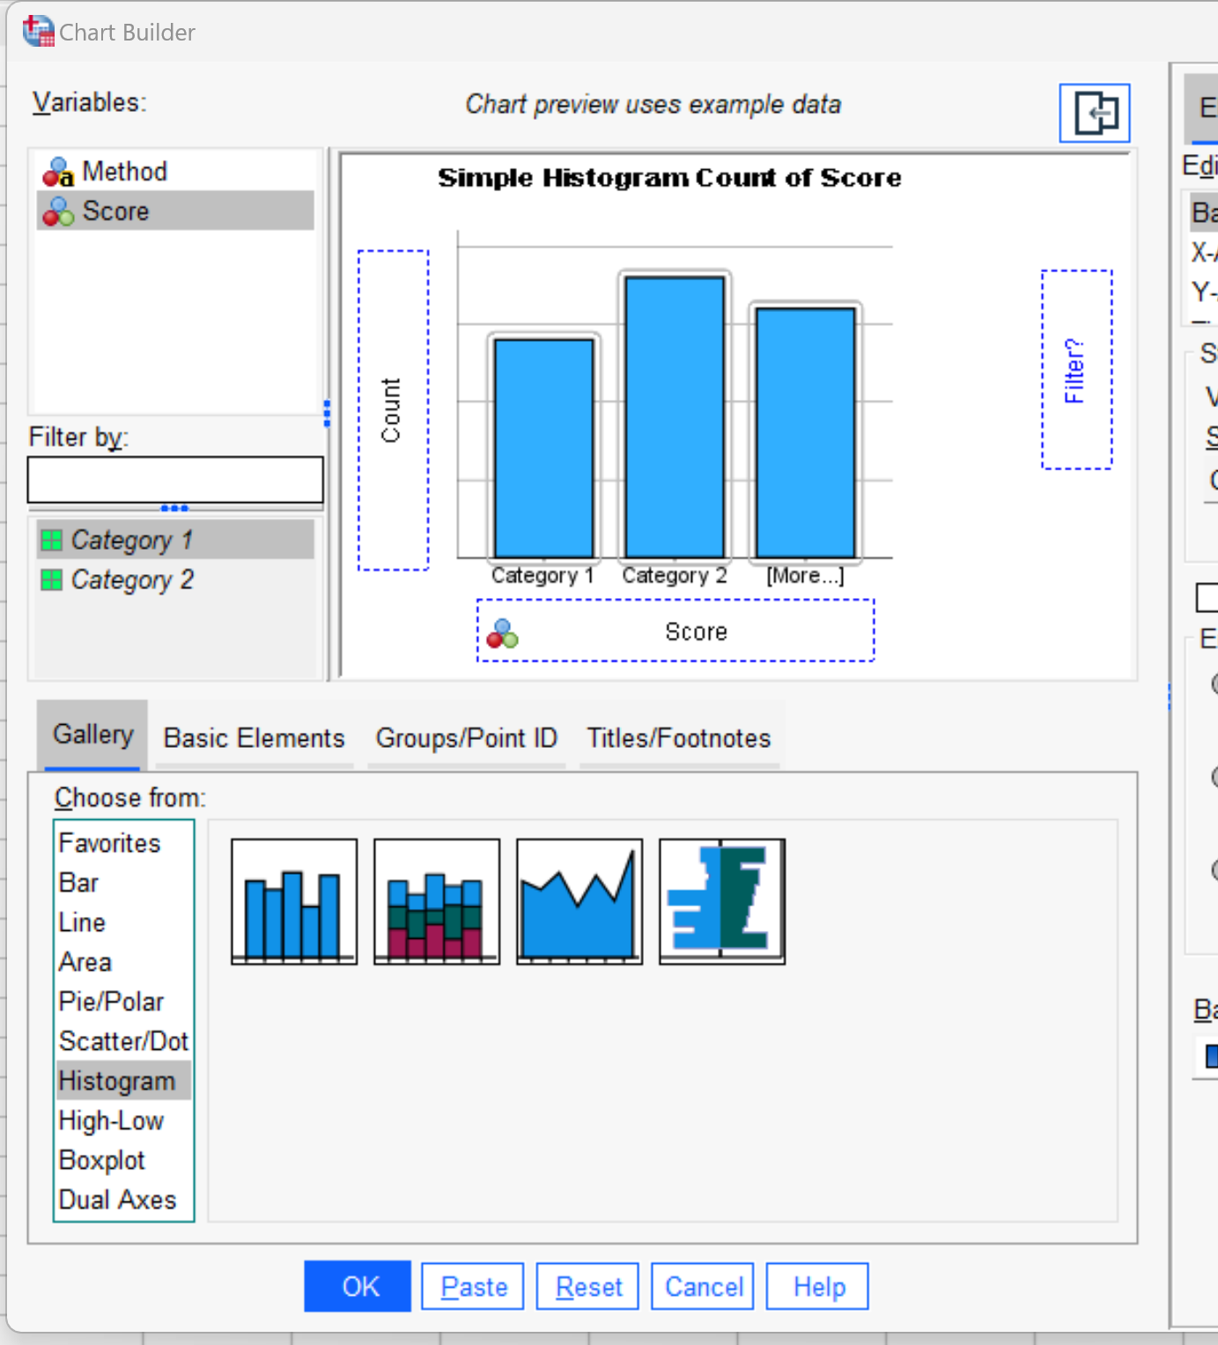The height and width of the screenshot is (1345, 1218).
Task: Select Bar in the Choose from list
Action: coord(79,882)
